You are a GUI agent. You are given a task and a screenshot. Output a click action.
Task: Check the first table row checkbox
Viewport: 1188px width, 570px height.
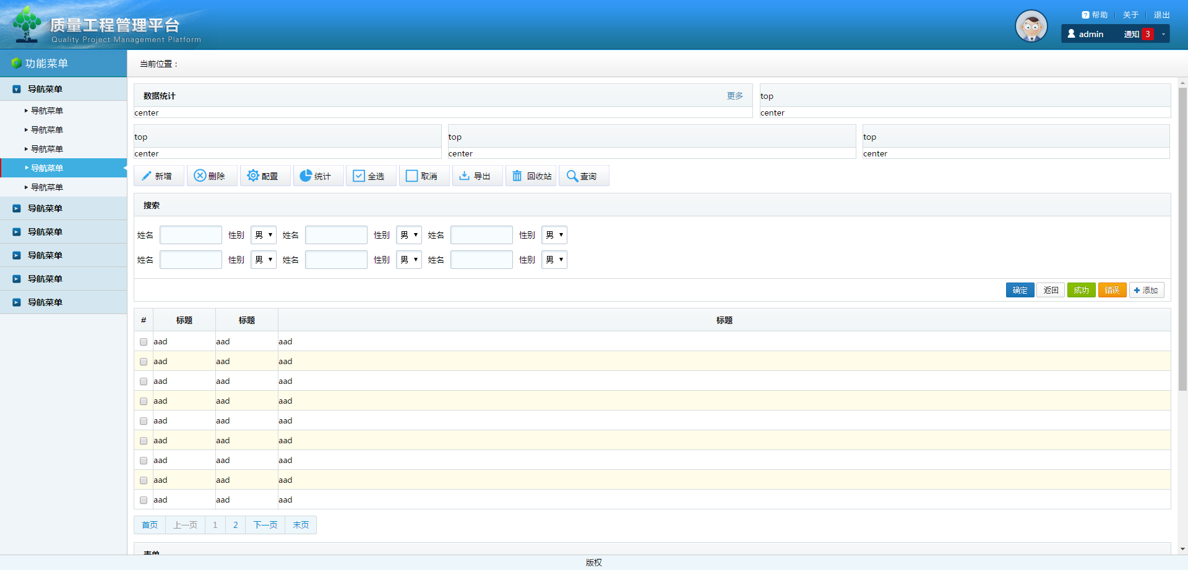pyautogui.click(x=144, y=342)
